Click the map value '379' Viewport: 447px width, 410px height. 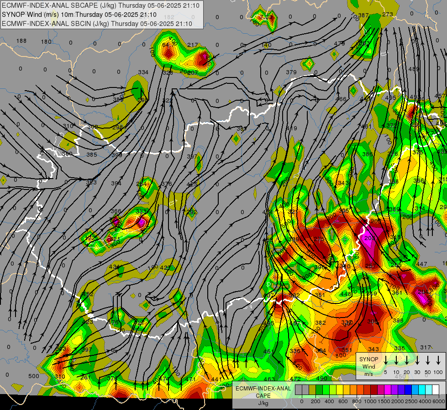[x=291, y=72]
